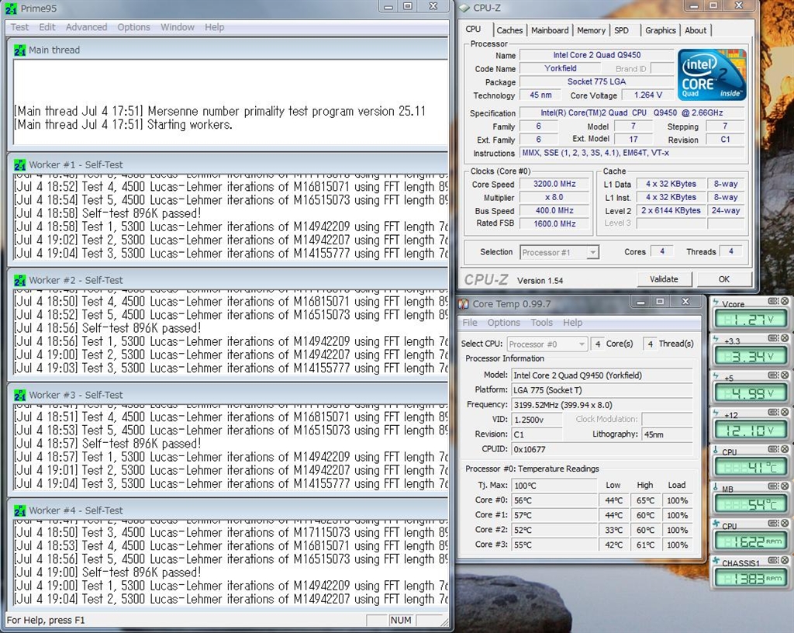Open the File menu in Core Temp
This screenshot has width=794, height=633.
(470, 323)
